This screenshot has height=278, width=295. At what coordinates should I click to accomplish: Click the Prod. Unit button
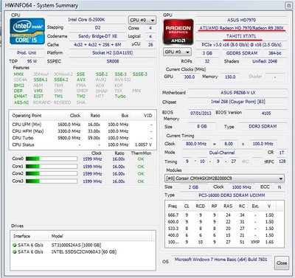(x=27, y=53)
